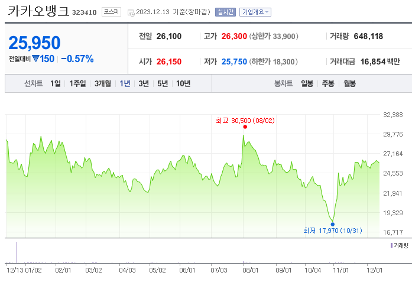Click the blue down-triangle change icon
This screenshot has height=282, width=412.
coord(35,59)
